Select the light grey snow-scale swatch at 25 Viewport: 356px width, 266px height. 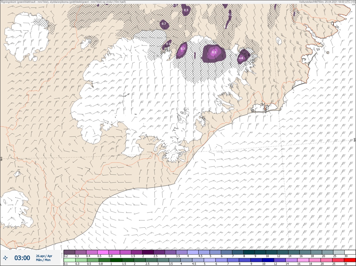(339, 252)
